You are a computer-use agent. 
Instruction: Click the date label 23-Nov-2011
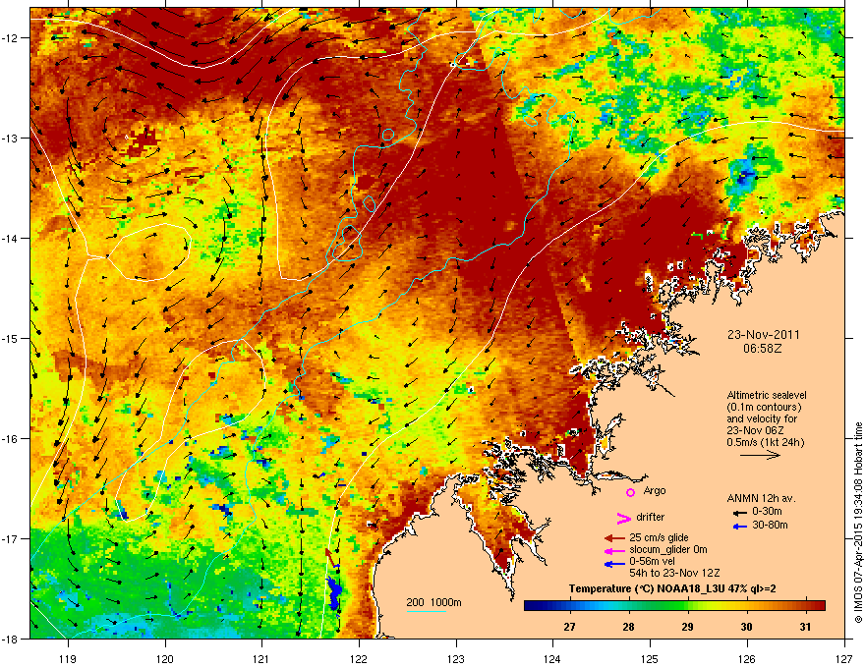point(763,335)
